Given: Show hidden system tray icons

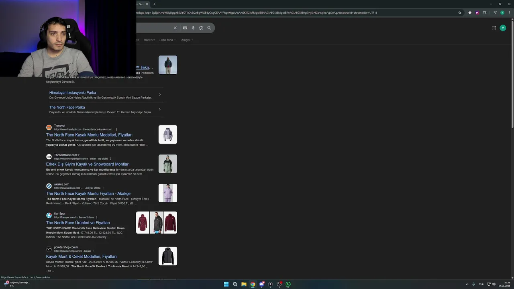Looking at the screenshot, I should [x=467, y=284].
